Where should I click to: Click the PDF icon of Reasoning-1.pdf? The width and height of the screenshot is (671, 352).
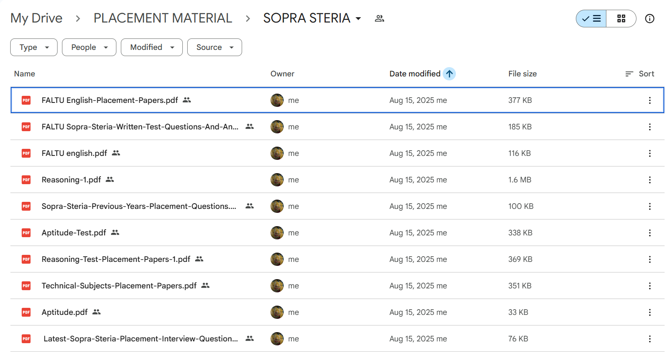26,180
